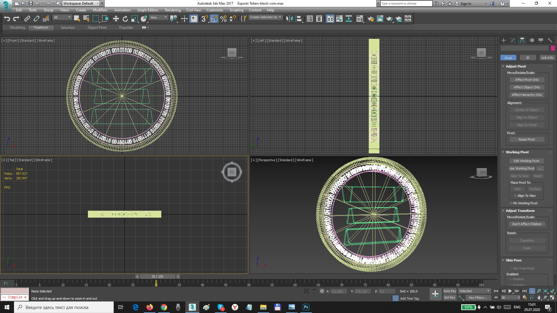The image size is (557, 313).
Task: Switch to Modeling ribbon tab
Action: coord(17,28)
